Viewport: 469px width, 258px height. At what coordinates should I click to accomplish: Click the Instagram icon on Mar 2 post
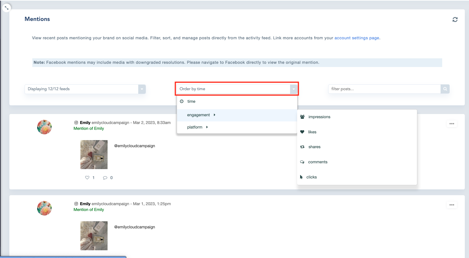[x=76, y=123]
